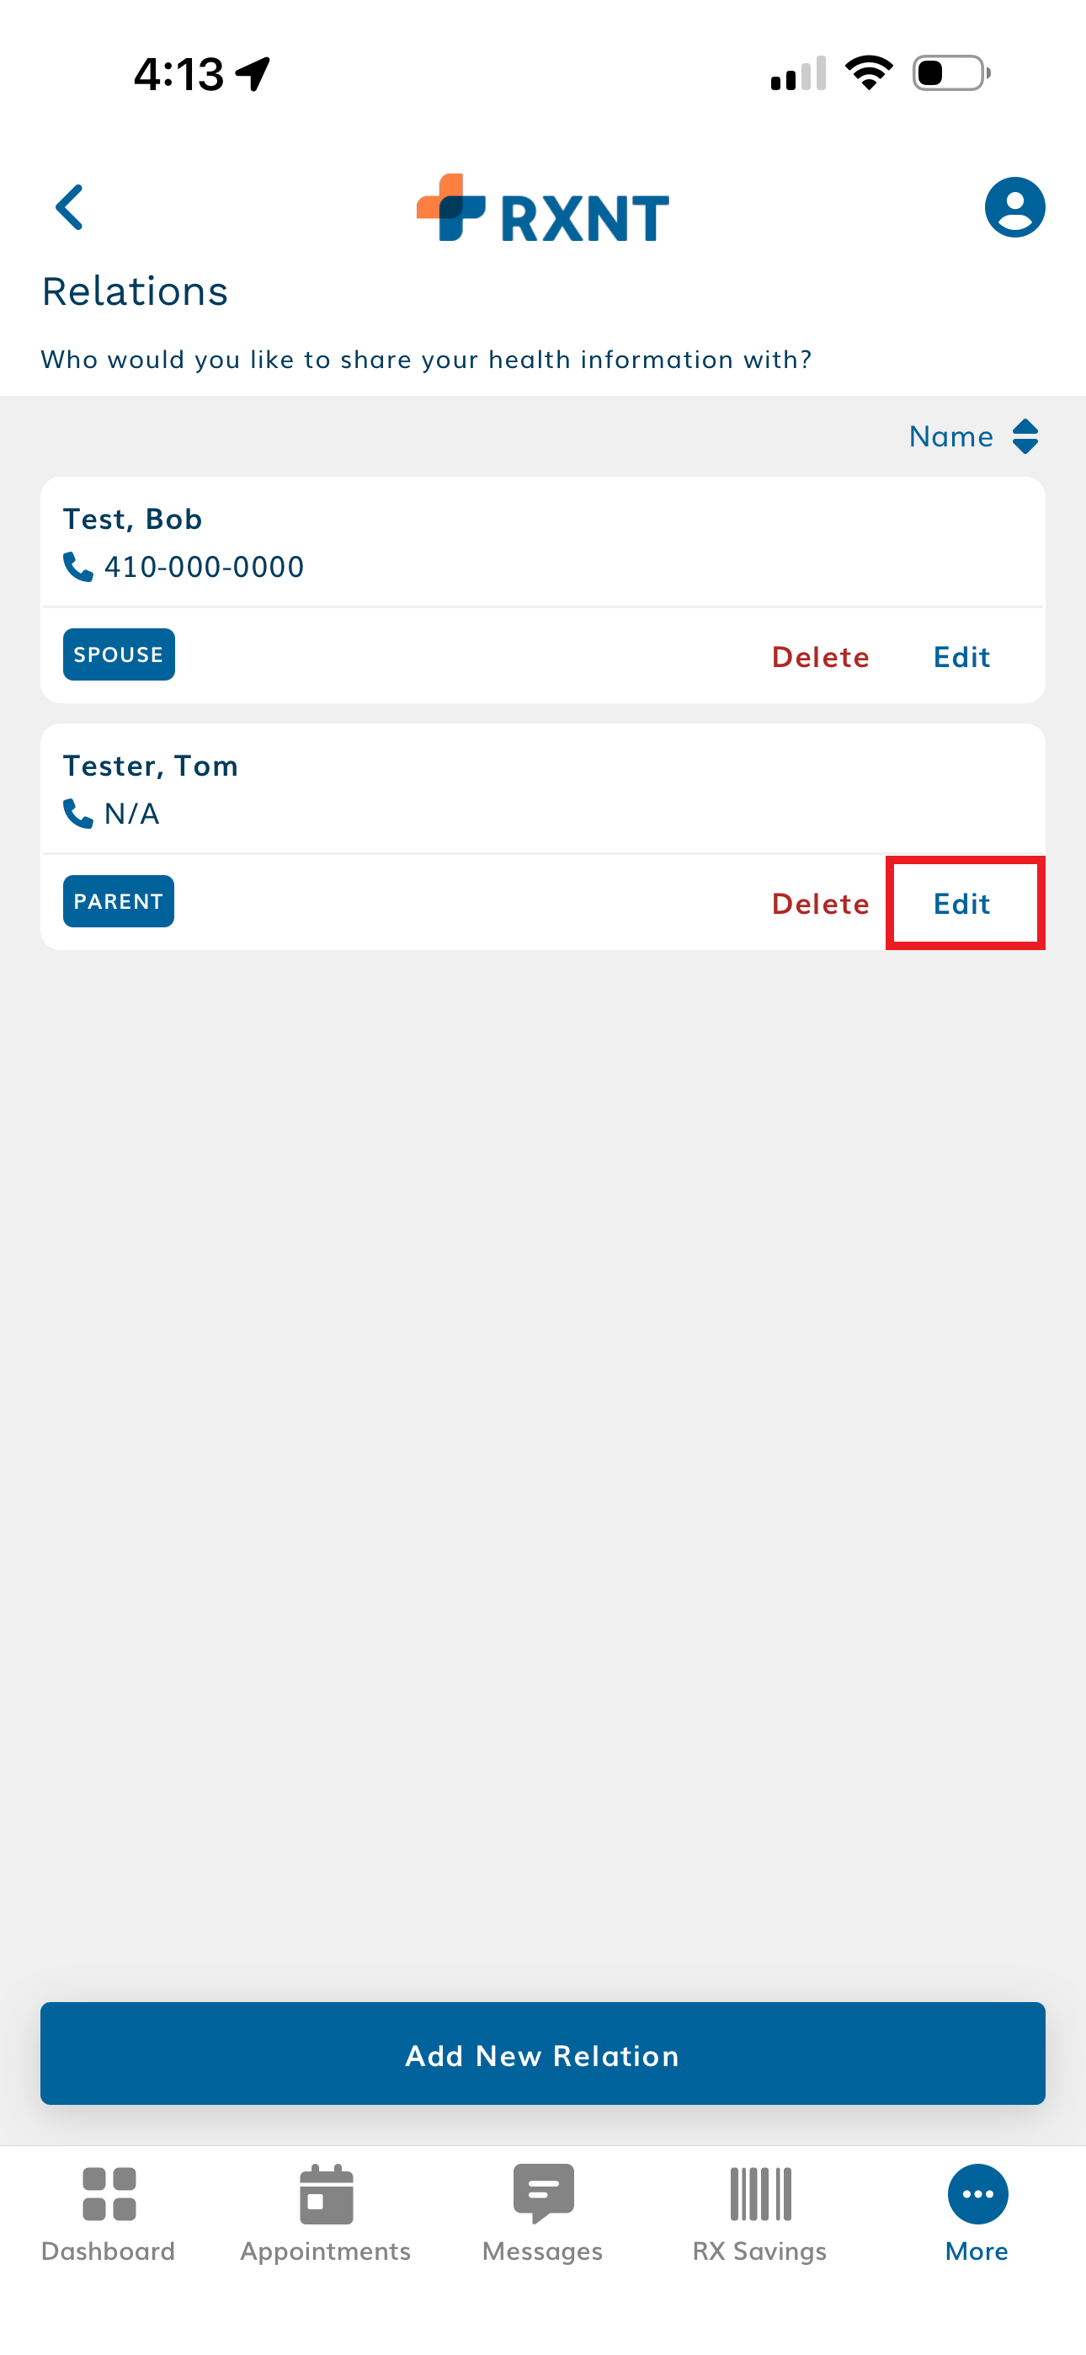
Task: Tap the phone icon beside 410-000-0000
Action: (77, 567)
